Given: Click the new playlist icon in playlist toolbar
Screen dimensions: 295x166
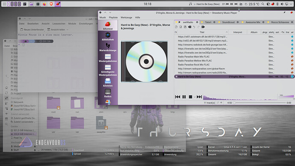Looking at the screenshot, I should tap(176, 27).
